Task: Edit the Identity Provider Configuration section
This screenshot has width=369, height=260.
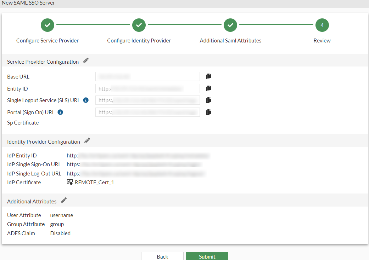Action: (87, 140)
